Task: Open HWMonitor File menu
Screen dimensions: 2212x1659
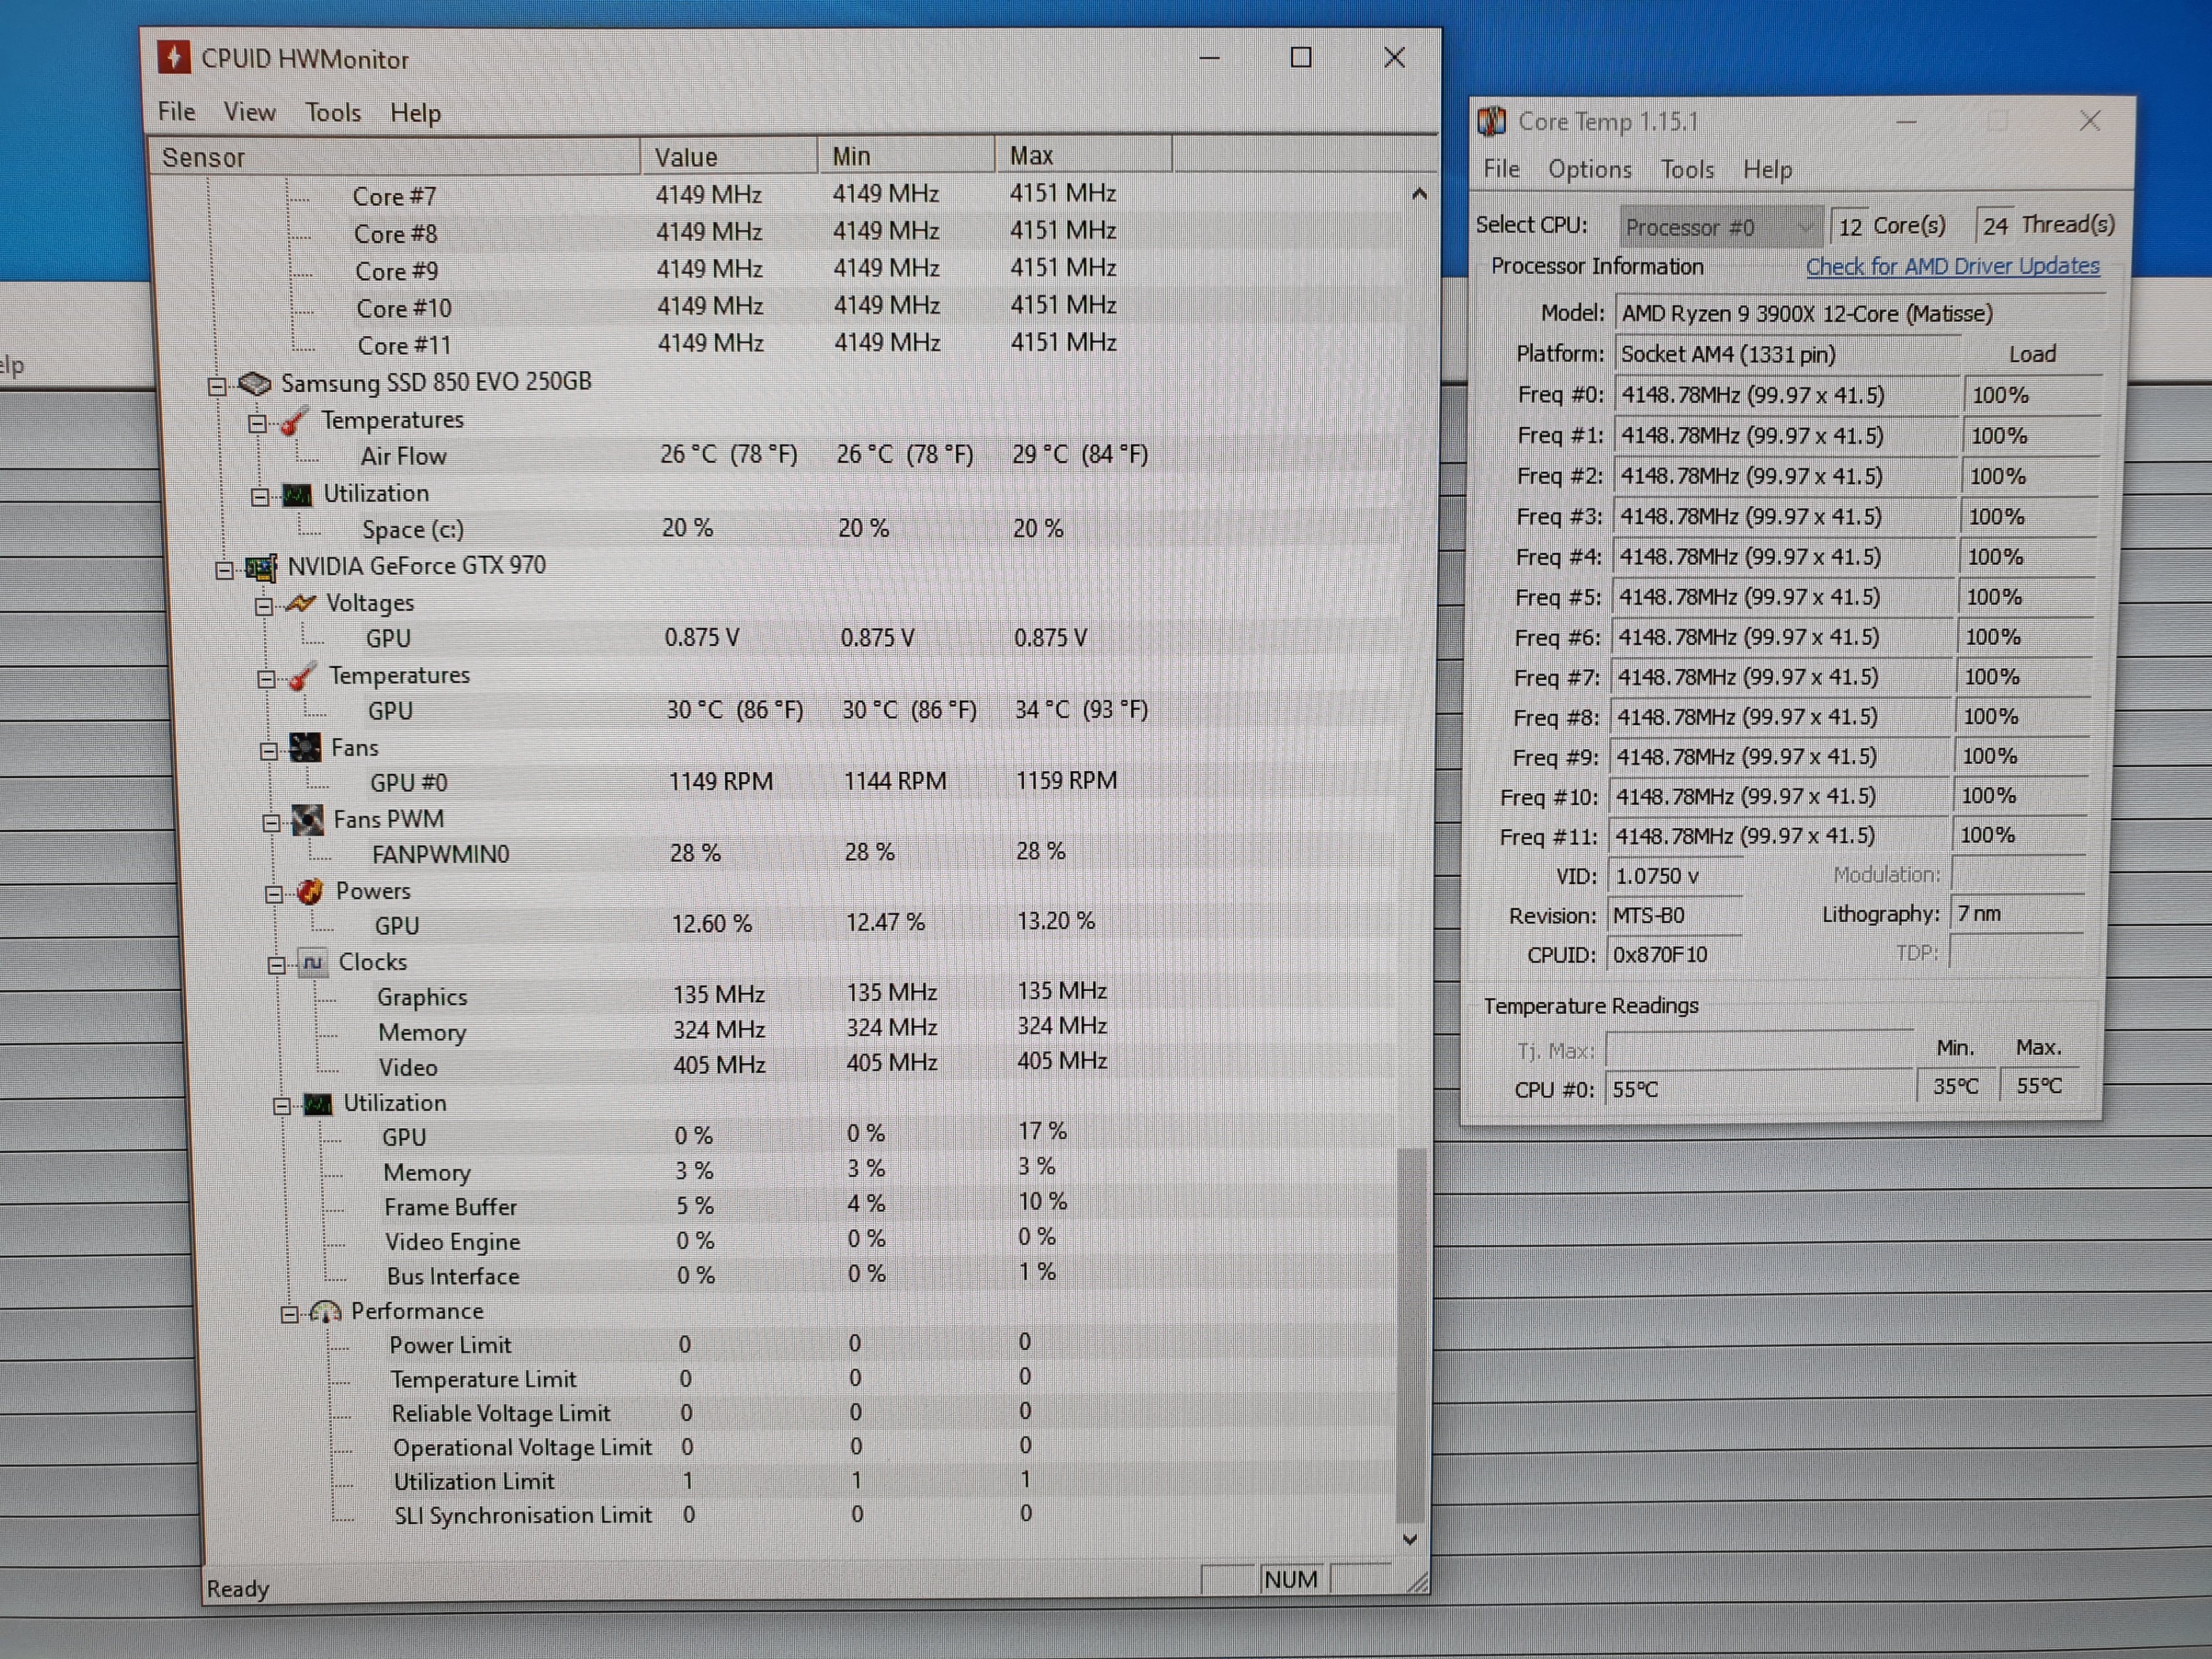Action: 177,111
